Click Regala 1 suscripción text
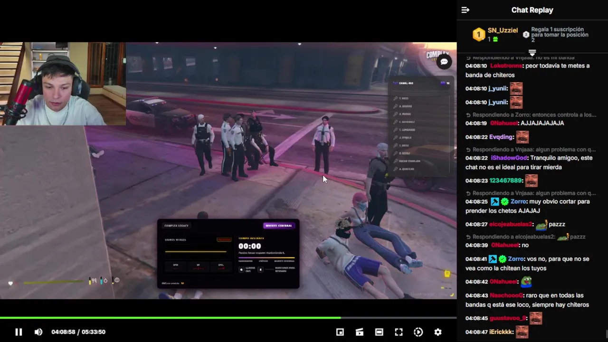 point(560,35)
